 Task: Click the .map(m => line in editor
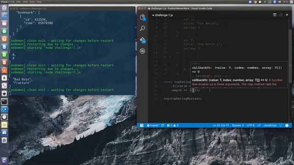click(x=185, y=90)
